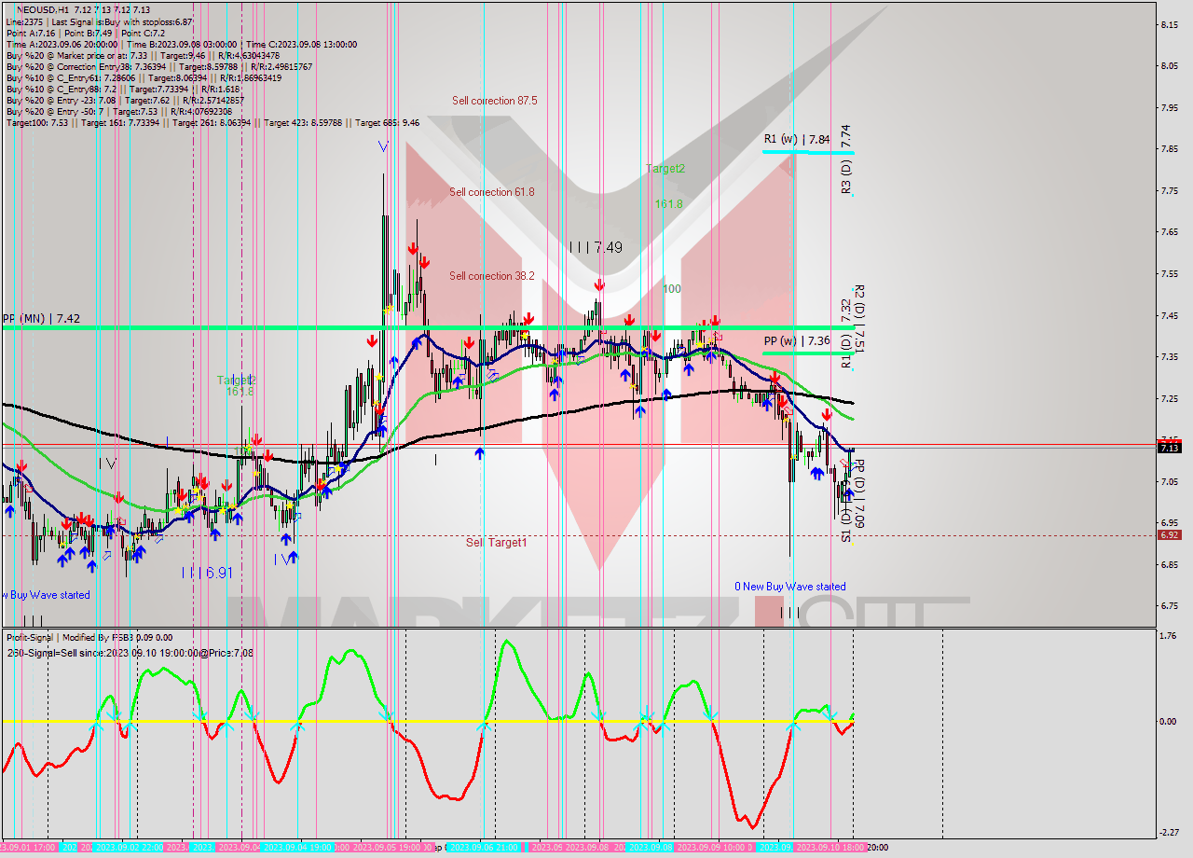
Task: Click the 'Sell Target1' label
Action: [x=496, y=542]
